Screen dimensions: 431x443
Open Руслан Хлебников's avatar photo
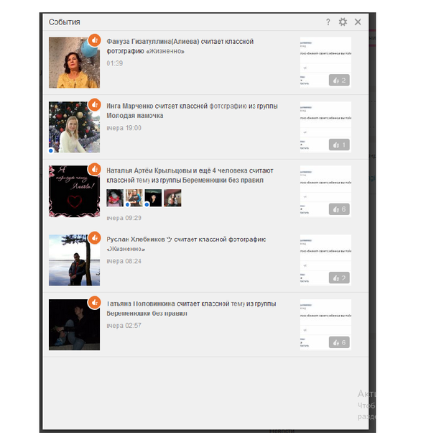coord(73,260)
